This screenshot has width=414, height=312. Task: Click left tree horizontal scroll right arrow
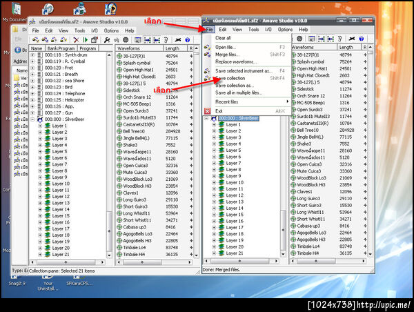click(102, 262)
